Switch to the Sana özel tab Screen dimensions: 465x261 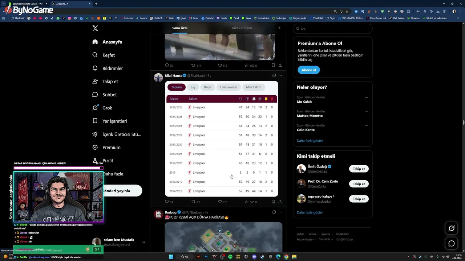click(180, 28)
